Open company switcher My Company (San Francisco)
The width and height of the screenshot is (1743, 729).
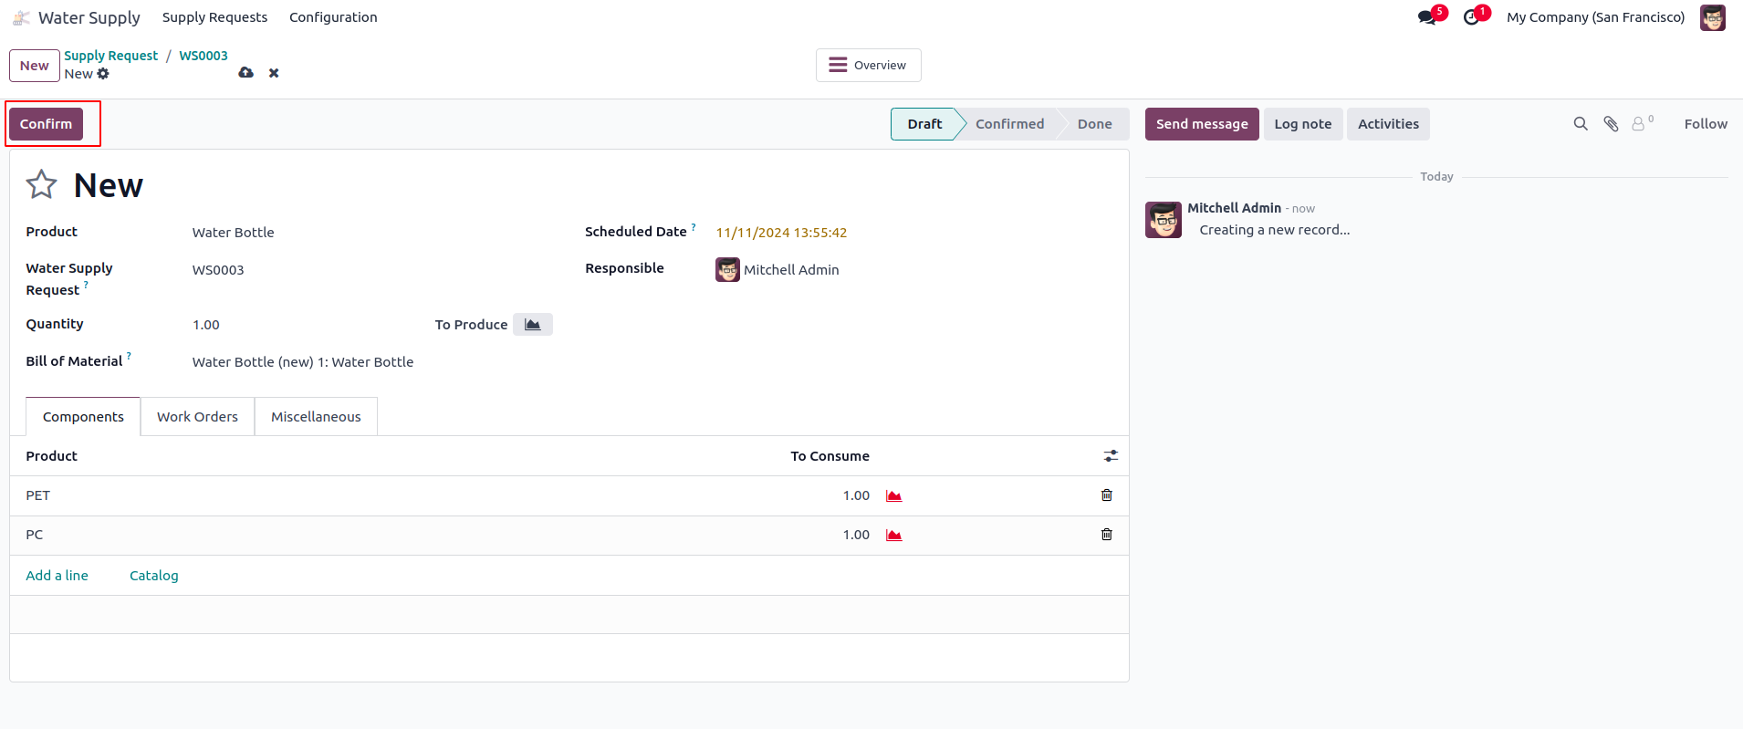coord(1595,17)
